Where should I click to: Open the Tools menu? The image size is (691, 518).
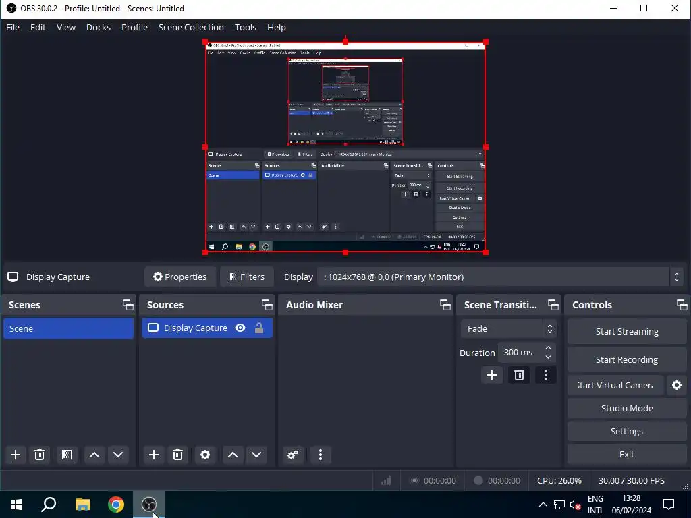pos(246,27)
